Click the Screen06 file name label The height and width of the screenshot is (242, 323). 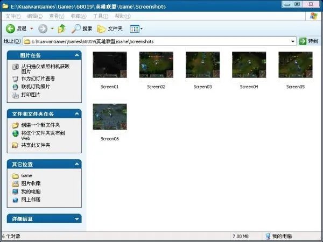coord(110,139)
